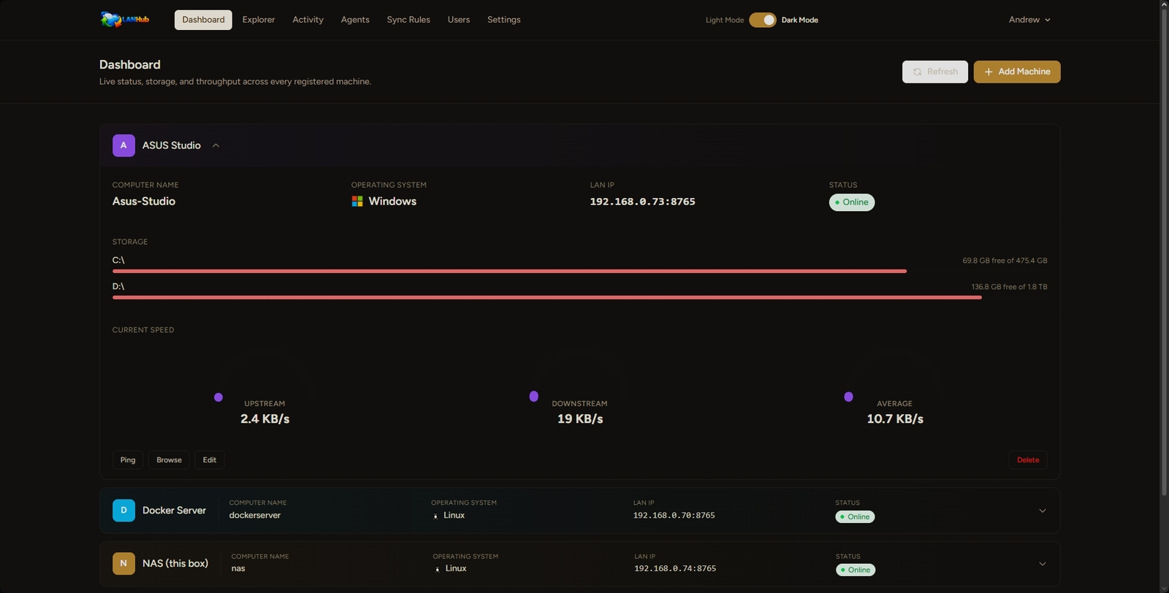Click the Linux icon in NAS row

(438, 569)
